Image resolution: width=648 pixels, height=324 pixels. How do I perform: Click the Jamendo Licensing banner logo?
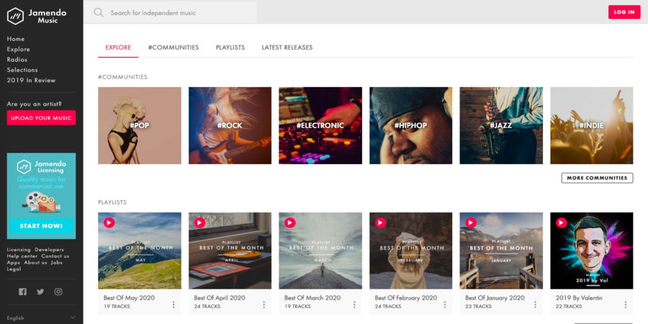pos(41,166)
